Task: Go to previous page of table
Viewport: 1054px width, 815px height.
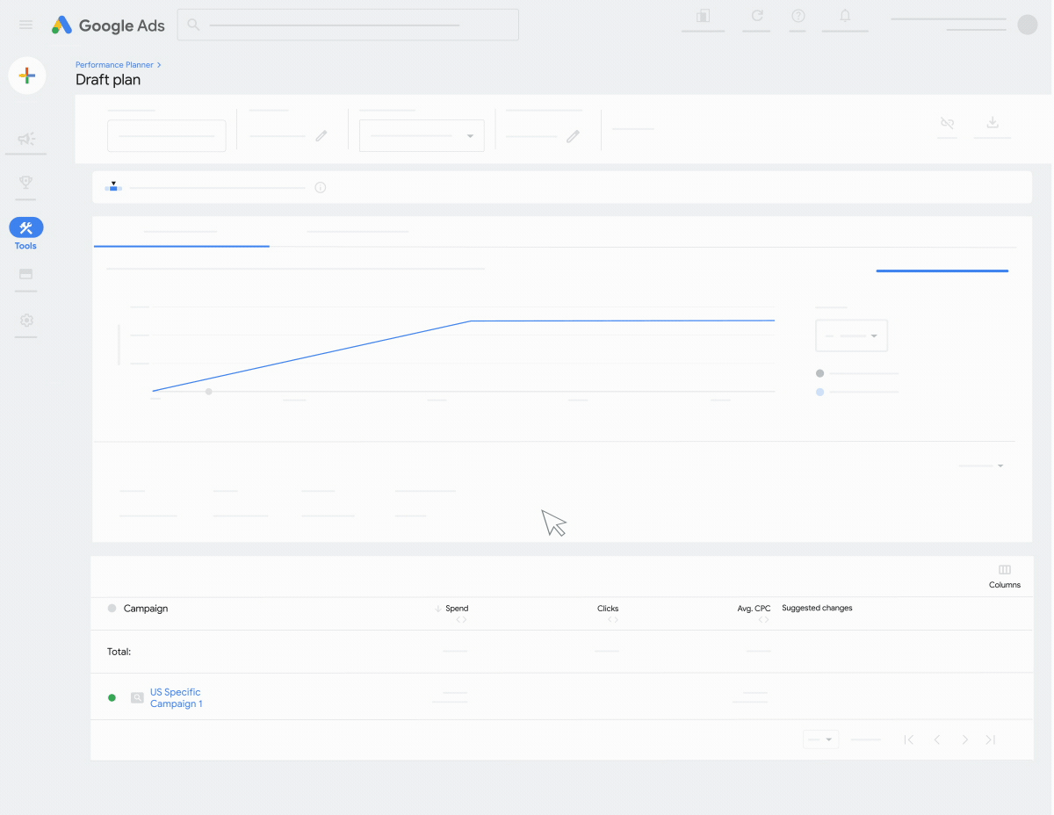Action: [937, 739]
